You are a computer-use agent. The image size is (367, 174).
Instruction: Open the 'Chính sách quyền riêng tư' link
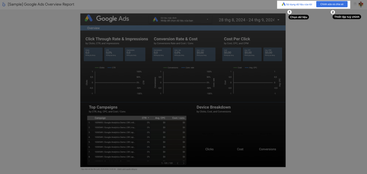(127, 169)
